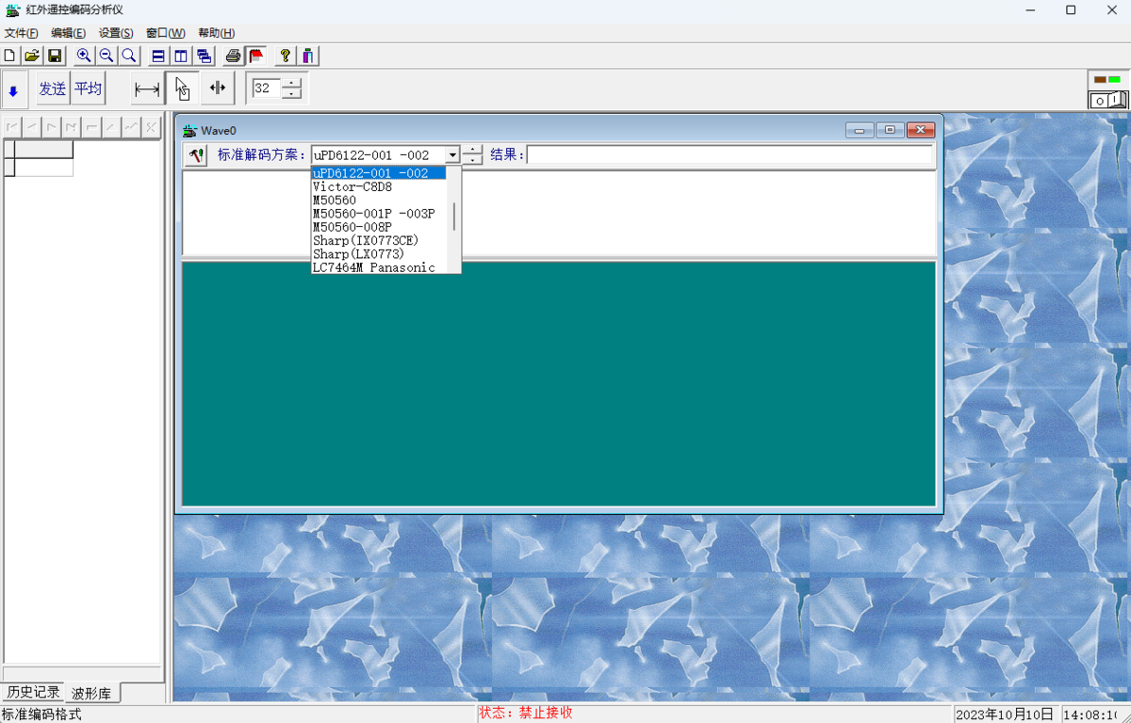The image size is (1131, 723).
Task: Choose Sharp(IX0773CE) in the dropdown list
Action: pos(366,240)
